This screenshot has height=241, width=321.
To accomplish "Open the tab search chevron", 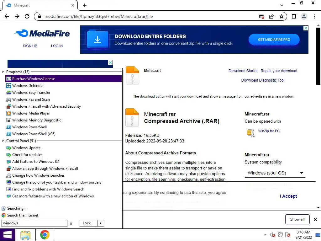I will [x=282, y=5].
